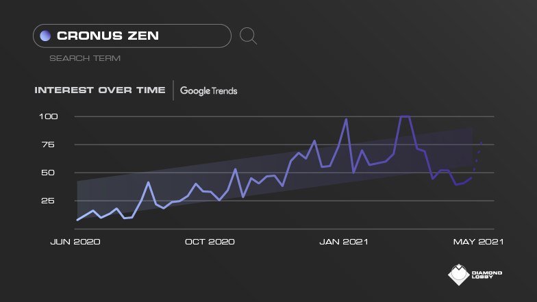
Task: Click the sharp spike near January 2021
Action: tap(347, 119)
